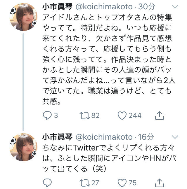Viewport: 187px width, 189px height.
Task: Expand the chevron options on the 16分 tweet
Action: click(x=174, y=137)
